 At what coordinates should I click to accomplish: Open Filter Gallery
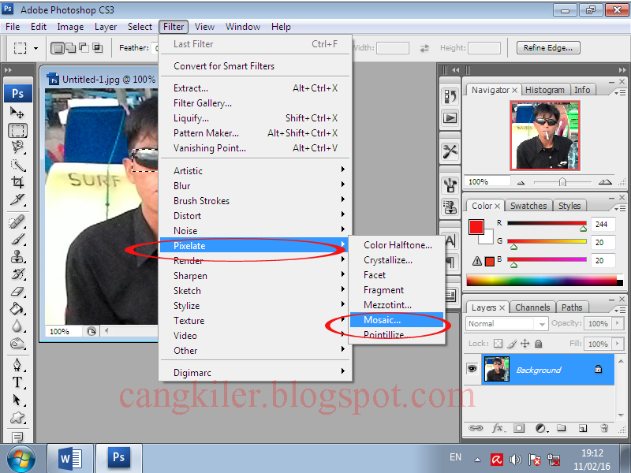(x=256, y=103)
